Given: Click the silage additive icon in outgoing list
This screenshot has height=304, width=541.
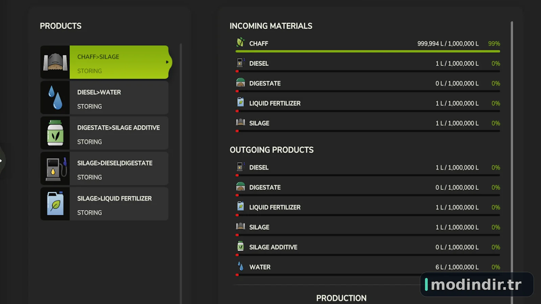Looking at the screenshot, I should tap(240, 246).
